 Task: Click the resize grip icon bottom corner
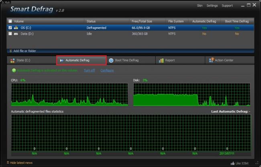257,163
